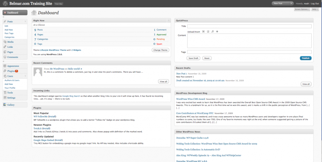This screenshot has width=322, height=162.
Task: Open WordPress Wins CMS Award article
Action: pyautogui.click(x=191, y=99)
